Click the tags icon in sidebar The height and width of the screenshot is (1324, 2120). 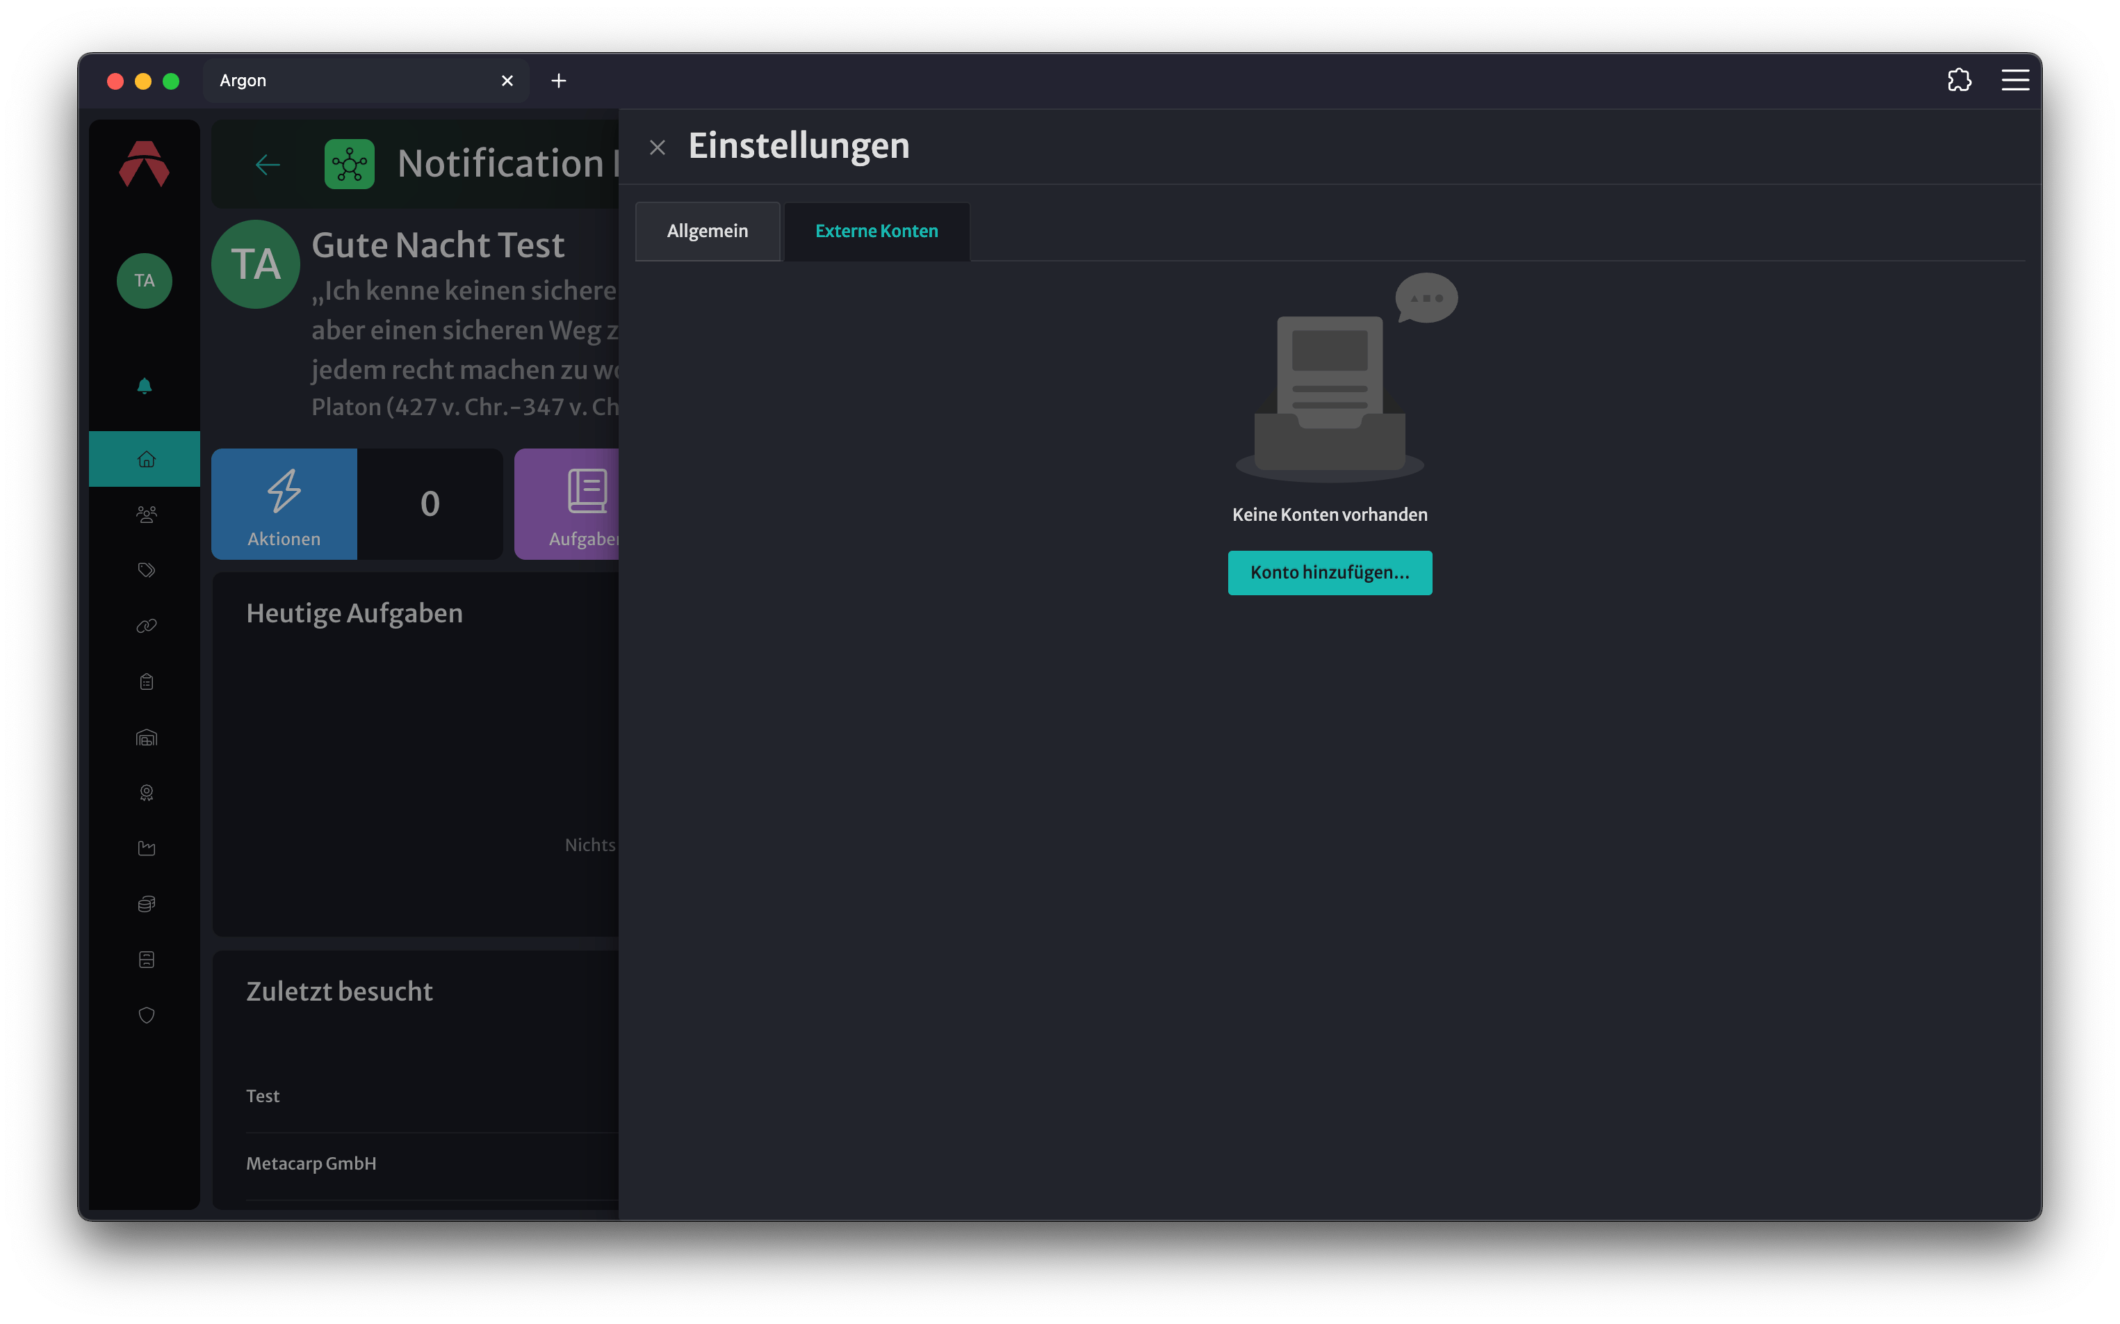pos(146,570)
